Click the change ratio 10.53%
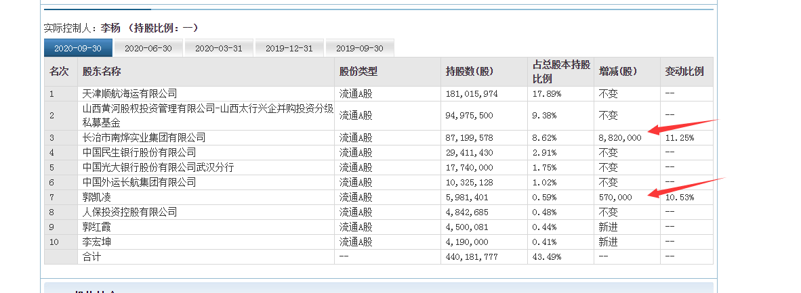The height and width of the screenshot is (293, 801). pyautogui.click(x=680, y=198)
